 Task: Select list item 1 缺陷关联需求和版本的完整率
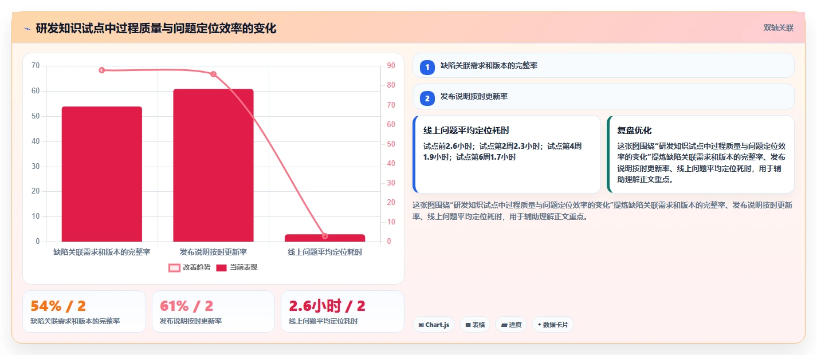point(603,65)
